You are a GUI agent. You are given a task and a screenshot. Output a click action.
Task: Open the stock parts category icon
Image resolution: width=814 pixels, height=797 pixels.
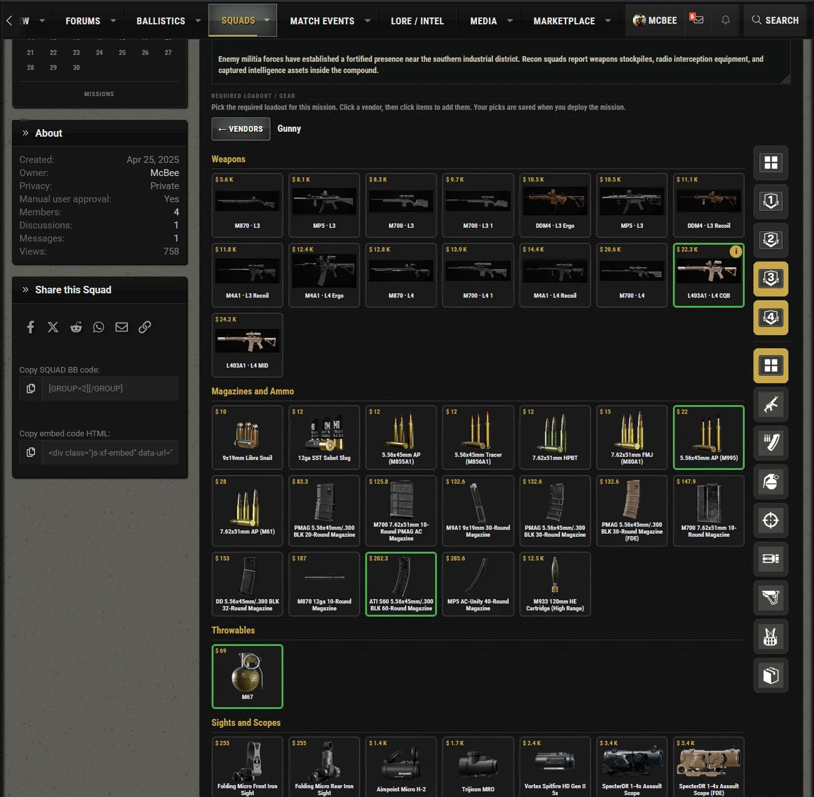[x=771, y=598]
